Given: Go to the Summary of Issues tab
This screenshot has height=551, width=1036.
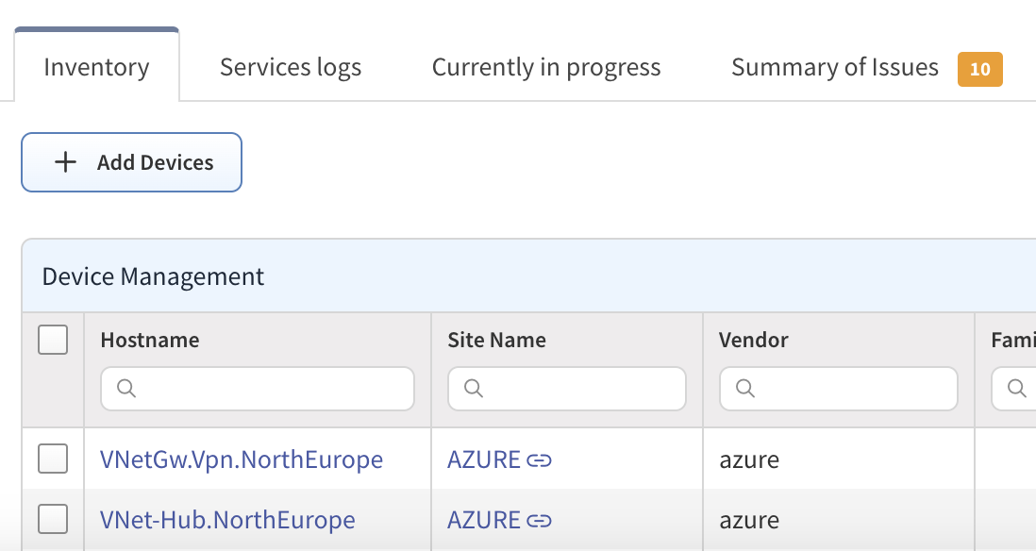Looking at the screenshot, I should click(834, 68).
